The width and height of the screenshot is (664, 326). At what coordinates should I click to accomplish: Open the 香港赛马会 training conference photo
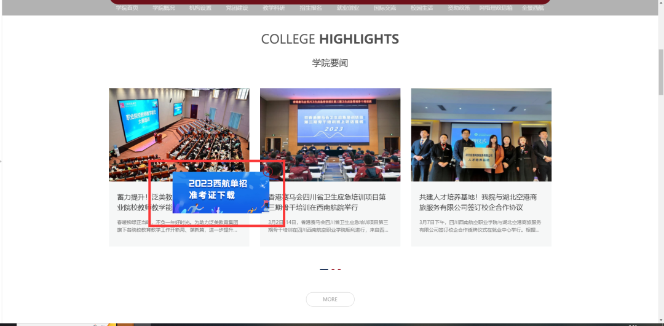(x=330, y=135)
